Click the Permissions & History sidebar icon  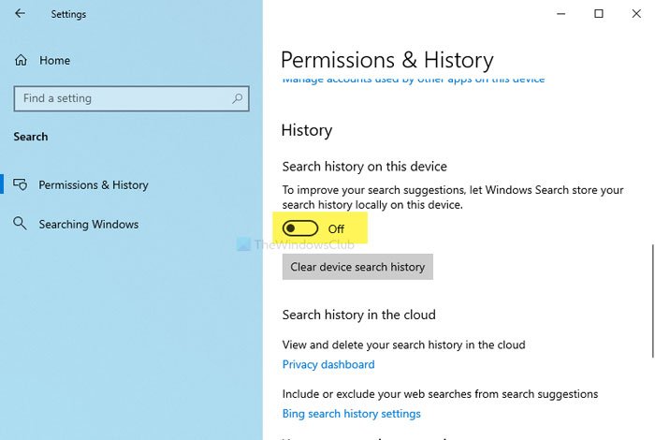click(21, 185)
